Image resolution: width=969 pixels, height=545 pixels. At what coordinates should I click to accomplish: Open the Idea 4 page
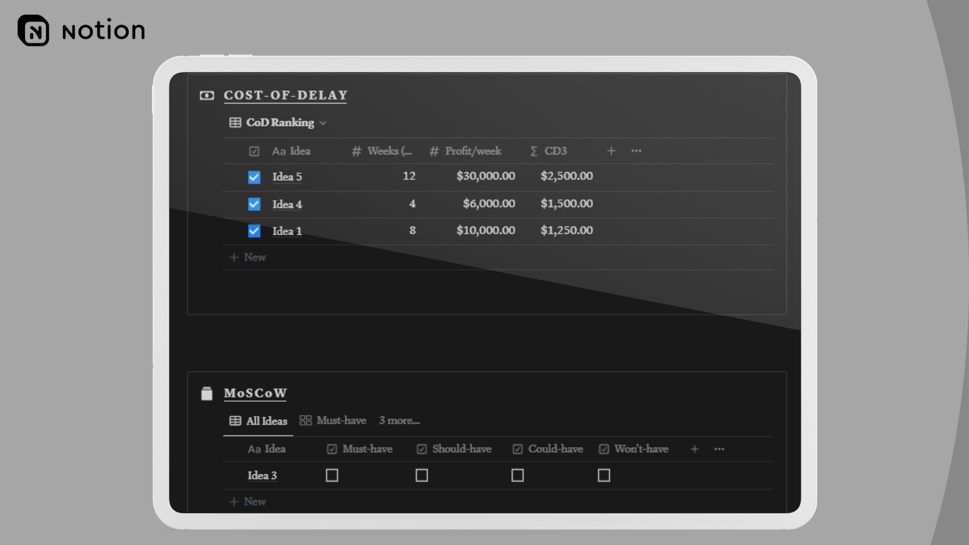[287, 204]
